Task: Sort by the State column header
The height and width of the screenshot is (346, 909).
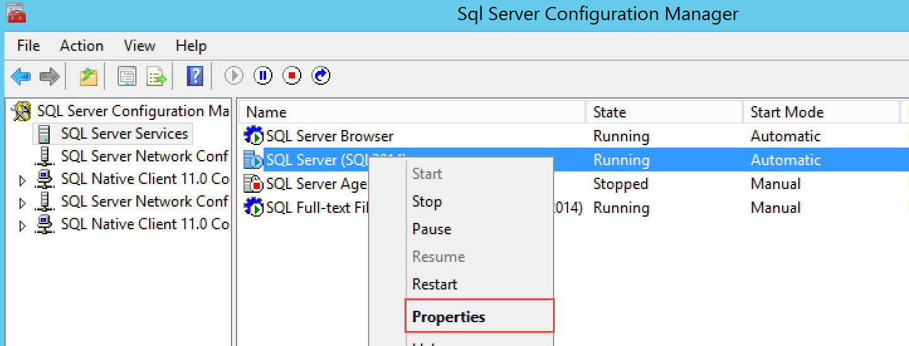Action: [x=664, y=112]
